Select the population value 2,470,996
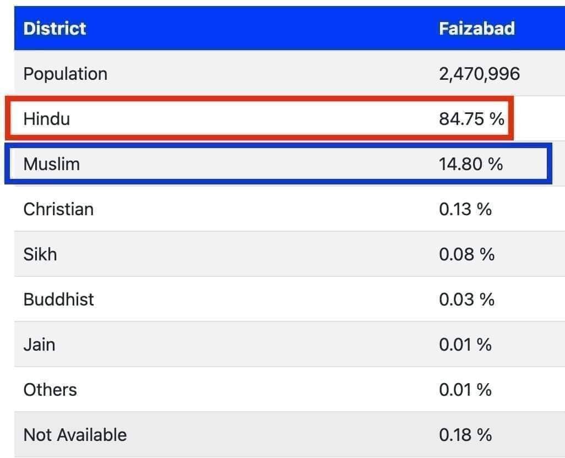The width and height of the screenshot is (565, 458). pos(479,74)
